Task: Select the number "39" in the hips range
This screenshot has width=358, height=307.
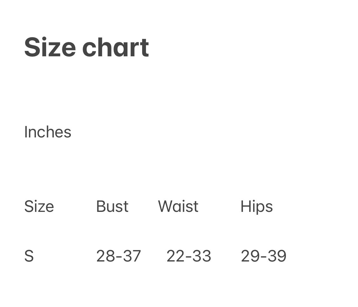Action: 277,256
